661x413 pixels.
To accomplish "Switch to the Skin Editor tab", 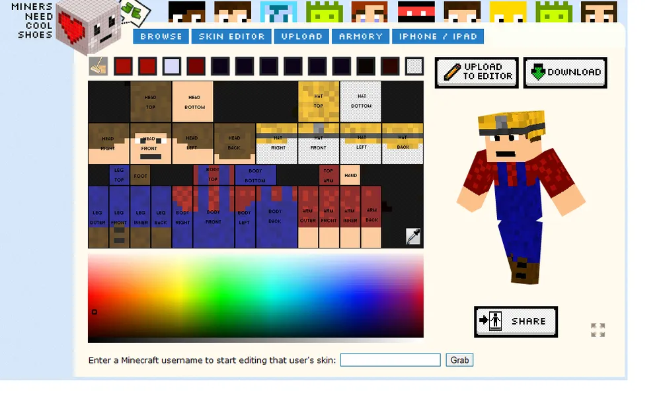I will click(x=231, y=36).
